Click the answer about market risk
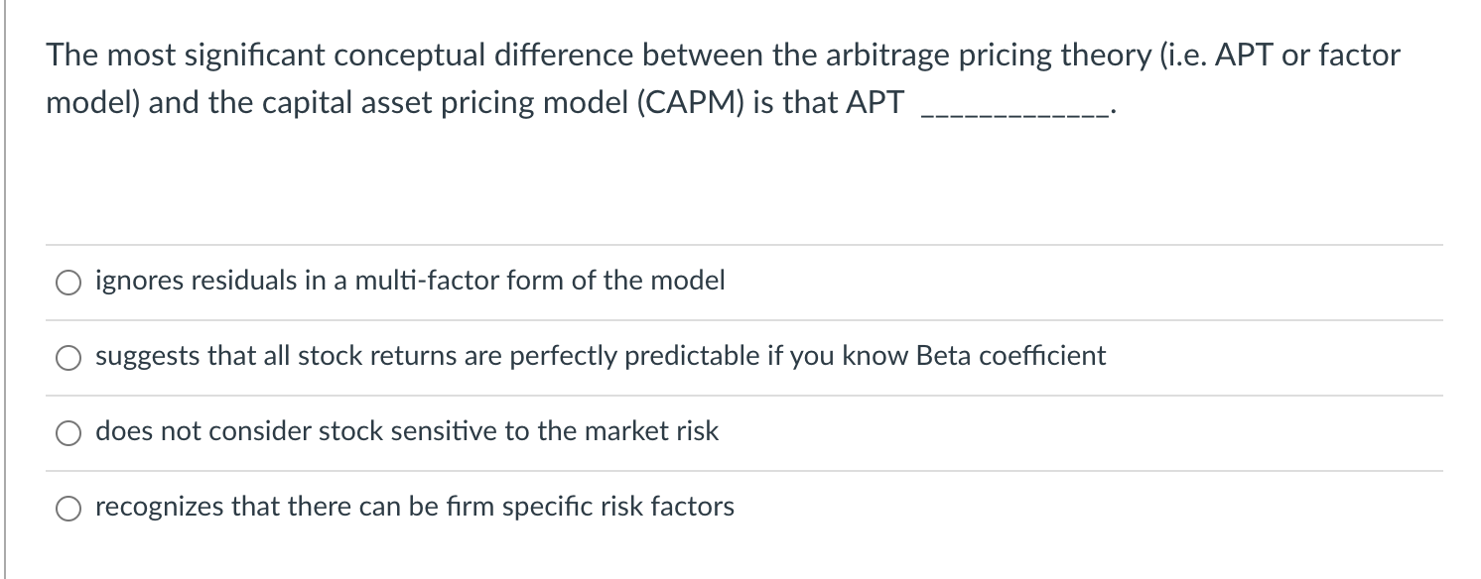Viewport: 1481px width, 579px height. tap(405, 431)
